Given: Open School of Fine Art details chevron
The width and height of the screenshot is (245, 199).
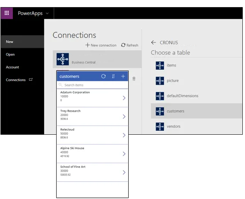Looking at the screenshot, I should click(x=124, y=172).
